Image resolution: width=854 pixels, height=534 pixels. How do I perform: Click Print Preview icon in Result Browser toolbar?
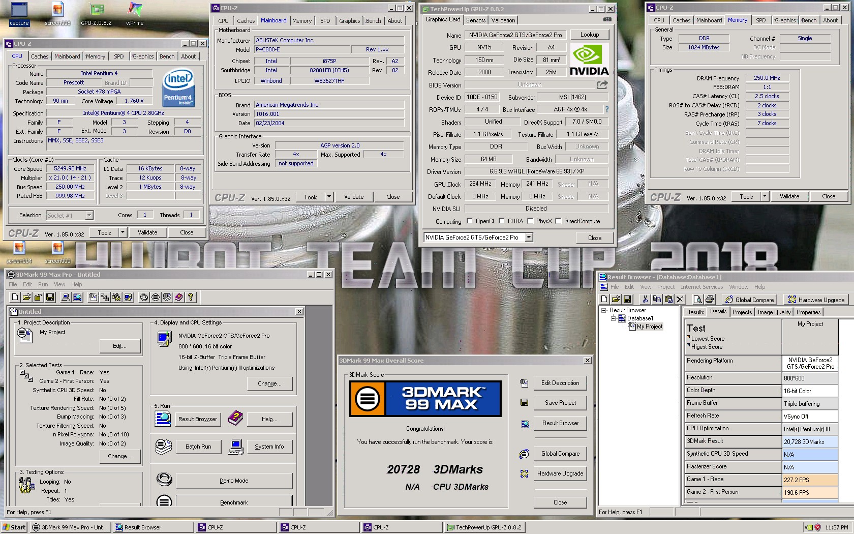[698, 299]
